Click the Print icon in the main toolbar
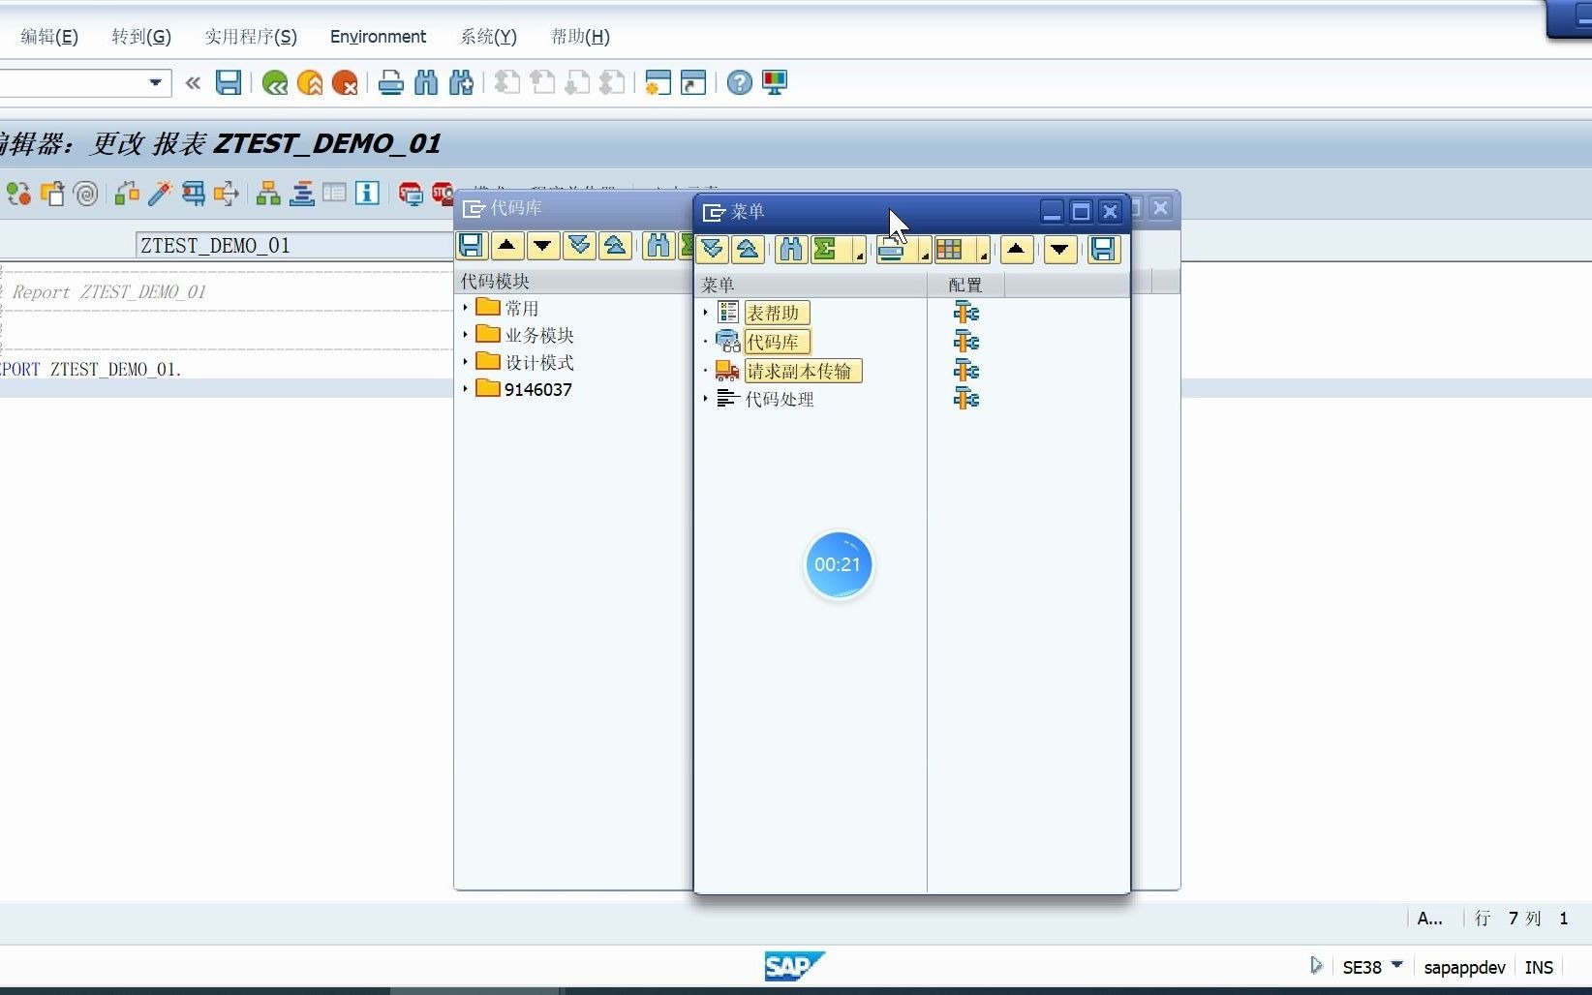 (391, 83)
